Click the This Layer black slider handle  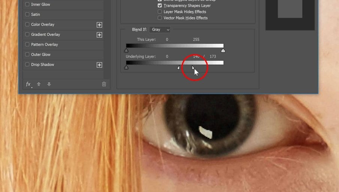[x=126, y=50]
